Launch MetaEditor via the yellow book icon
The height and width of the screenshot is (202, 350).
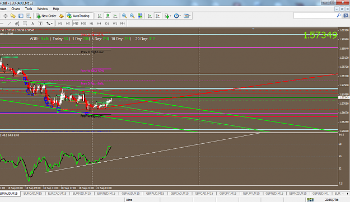tap(62, 16)
